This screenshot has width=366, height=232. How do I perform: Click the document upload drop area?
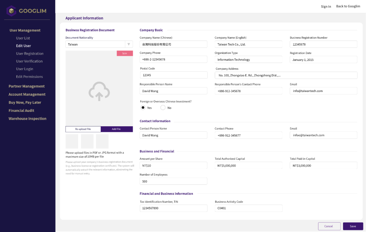99,88
